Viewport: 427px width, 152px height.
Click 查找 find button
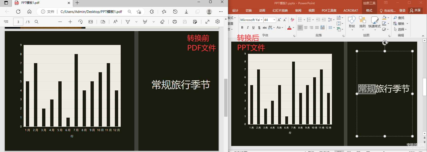click(x=399, y=18)
